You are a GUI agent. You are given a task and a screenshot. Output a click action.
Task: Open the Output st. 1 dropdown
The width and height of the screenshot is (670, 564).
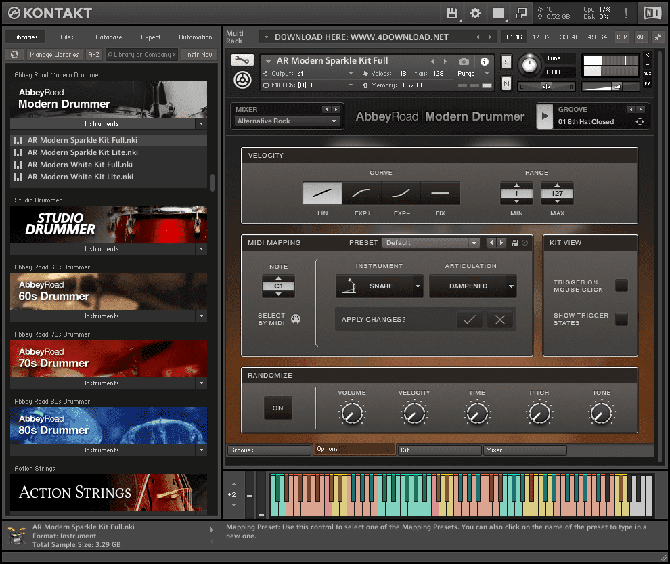click(x=309, y=74)
